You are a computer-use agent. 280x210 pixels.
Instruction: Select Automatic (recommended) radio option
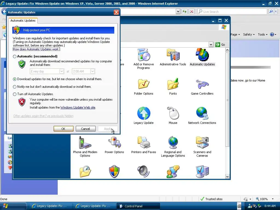pyautogui.click(x=15, y=56)
